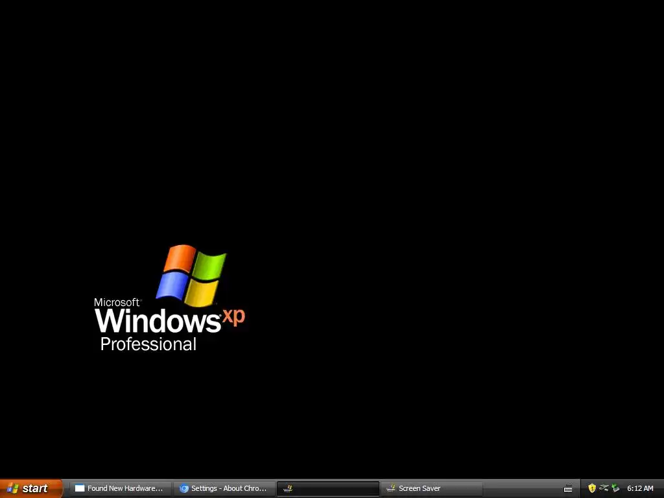
Task: Open Settings - About Chrome taskbar button
Action: tap(224, 488)
